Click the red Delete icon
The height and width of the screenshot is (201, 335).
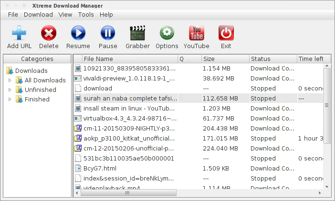point(49,33)
